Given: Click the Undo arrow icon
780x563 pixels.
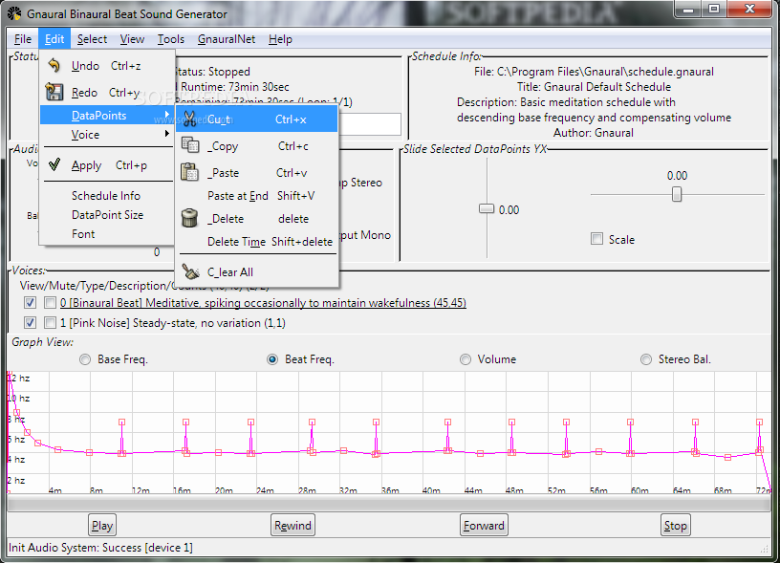Looking at the screenshot, I should click(54, 66).
